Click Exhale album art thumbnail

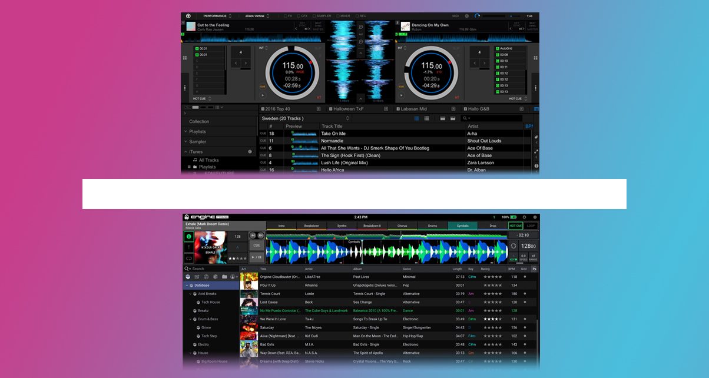click(x=210, y=247)
